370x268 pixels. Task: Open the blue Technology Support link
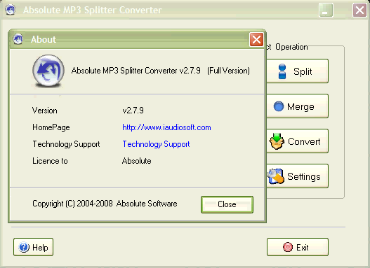pos(156,144)
